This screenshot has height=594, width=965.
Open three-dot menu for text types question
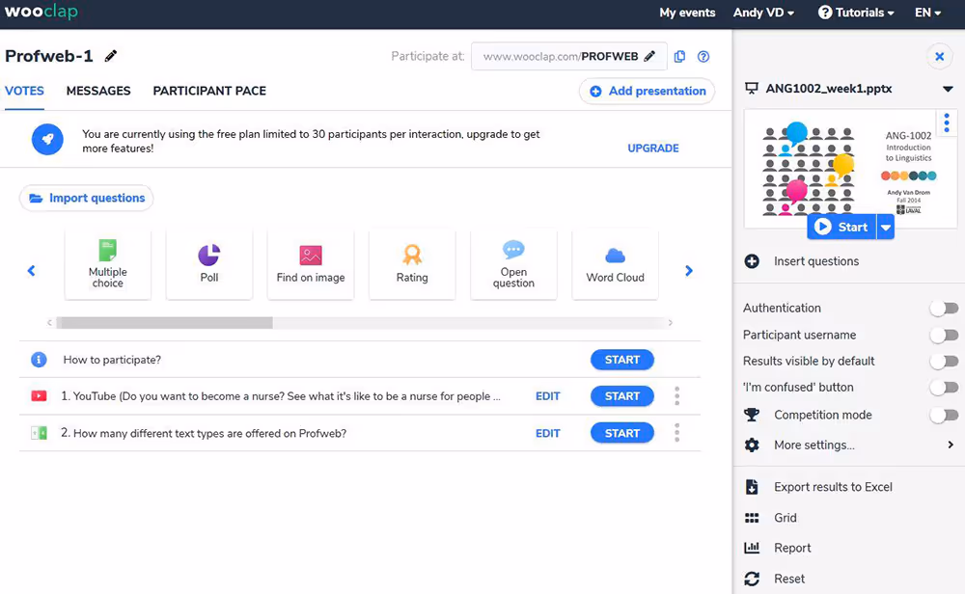click(x=677, y=433)
